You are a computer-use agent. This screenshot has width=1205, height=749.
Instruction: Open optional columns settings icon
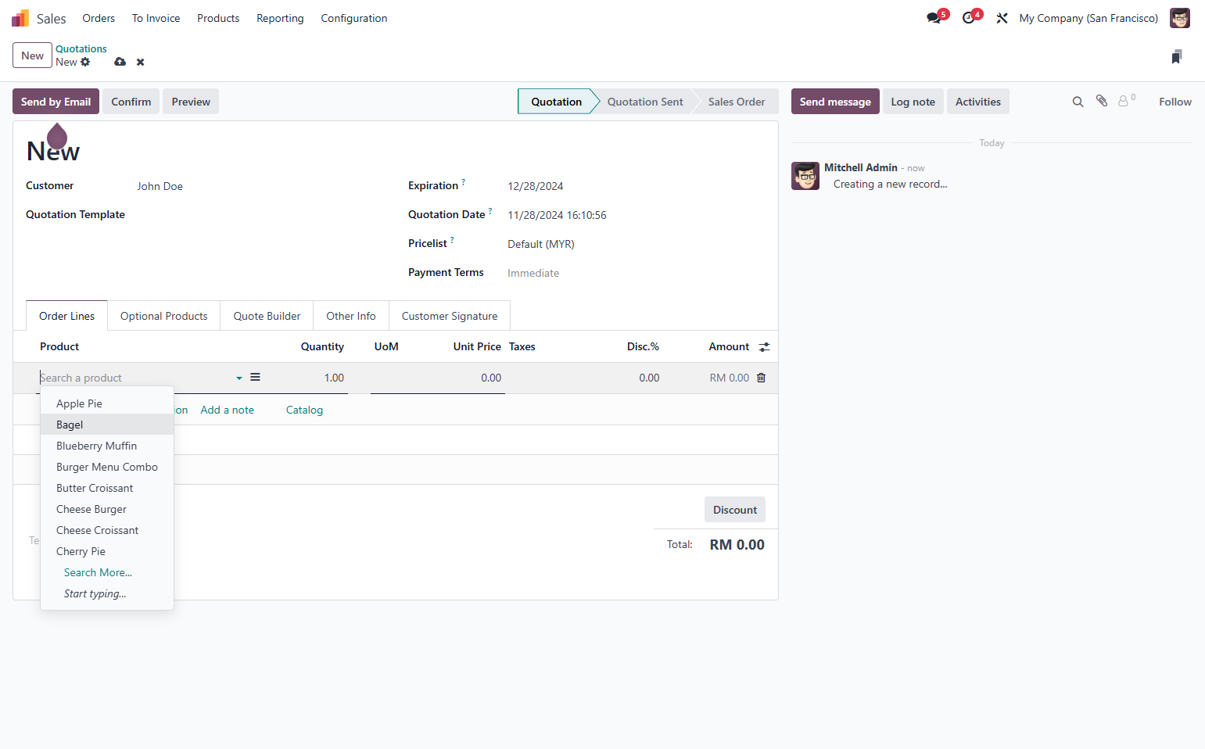click(764, 347)
